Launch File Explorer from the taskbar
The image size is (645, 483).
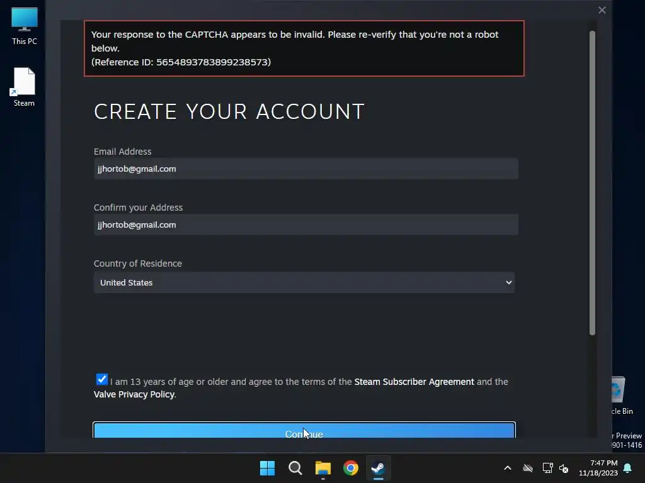coord(323,468)
